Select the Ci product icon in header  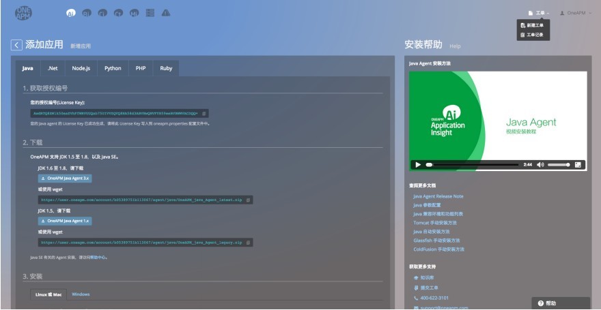(x=102, y=14)
